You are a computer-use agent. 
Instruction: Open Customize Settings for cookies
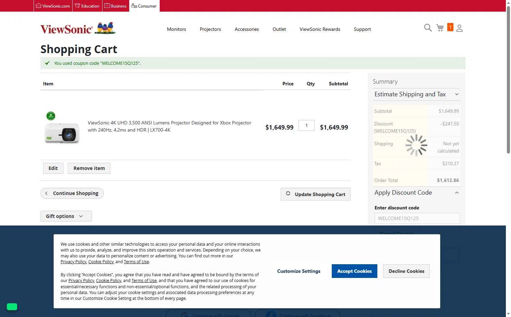(x=299, y=271)
